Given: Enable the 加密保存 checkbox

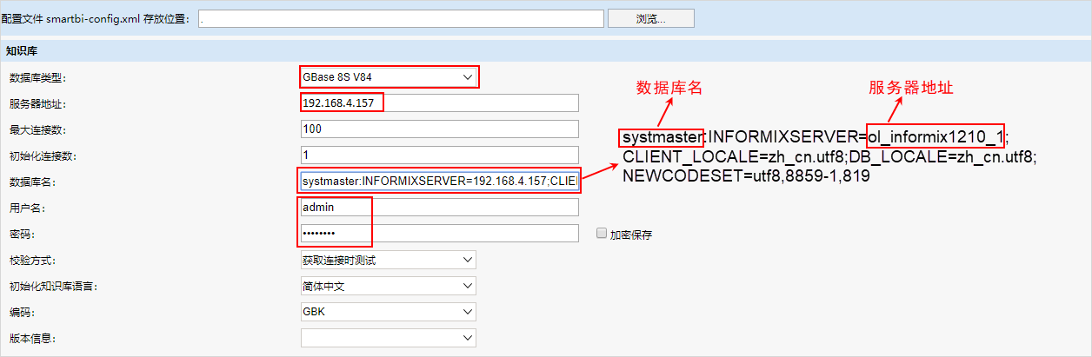Looking at the screenshot, I should coord(602,234).
